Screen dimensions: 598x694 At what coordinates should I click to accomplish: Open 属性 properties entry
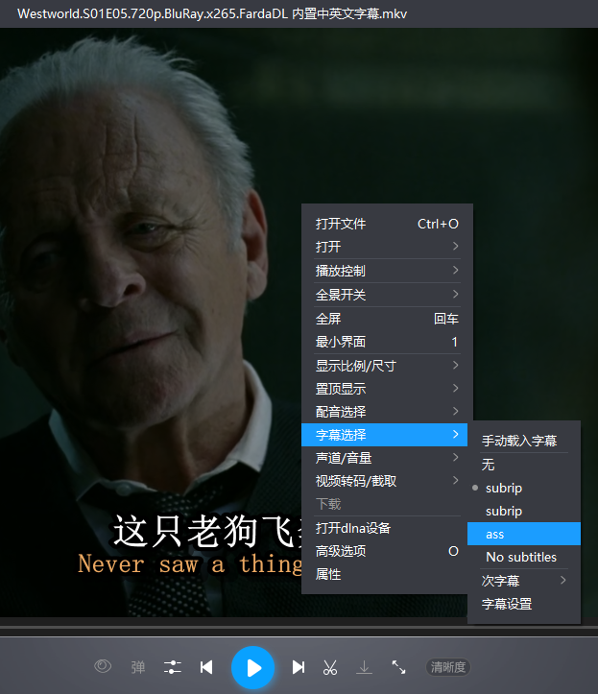coord(384,574)
